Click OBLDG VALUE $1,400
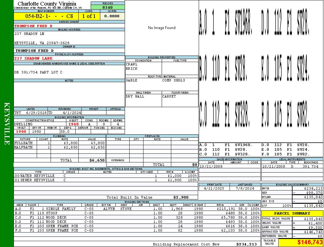Viewport: 324px width, 247px height. click(x=315, y=223)
